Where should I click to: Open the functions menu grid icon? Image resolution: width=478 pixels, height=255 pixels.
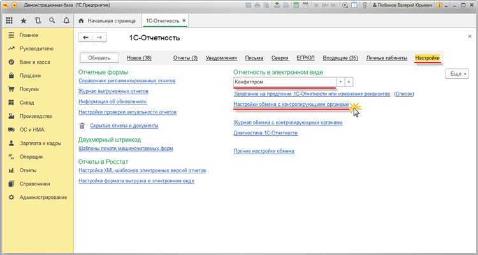click(x=9, y=20)
